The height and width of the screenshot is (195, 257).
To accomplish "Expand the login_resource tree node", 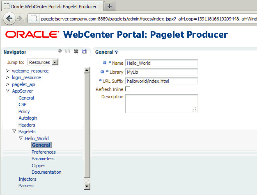I will [7, 77].
